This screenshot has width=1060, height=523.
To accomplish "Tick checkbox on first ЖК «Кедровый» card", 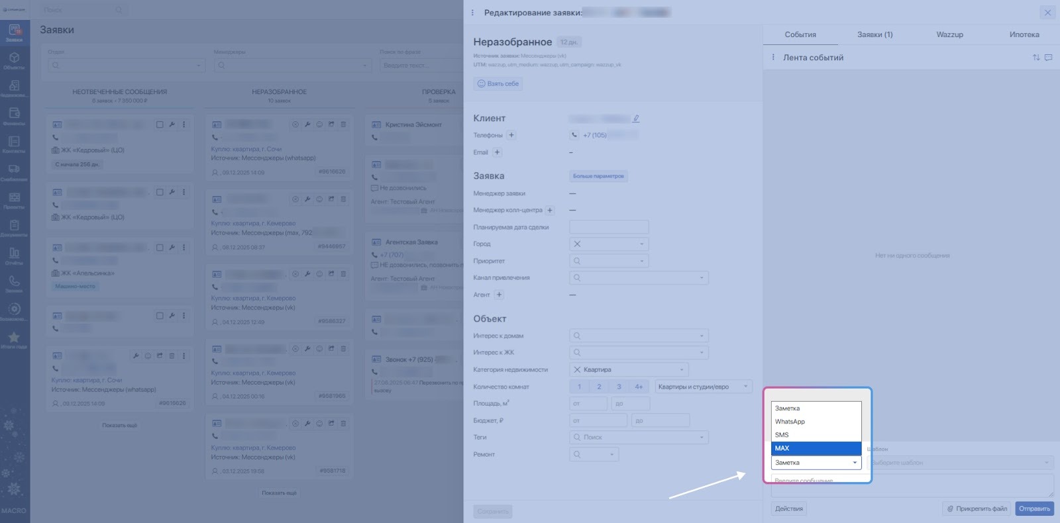I will click(x=160, y=124).
